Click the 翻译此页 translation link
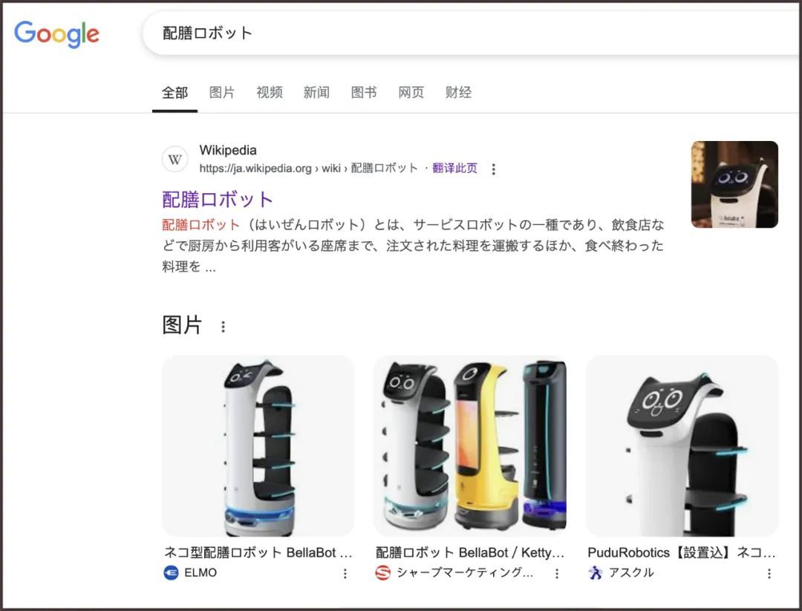The width and height of the screenshot is (802, 611). pyautogui.click(x=454, y=168)
